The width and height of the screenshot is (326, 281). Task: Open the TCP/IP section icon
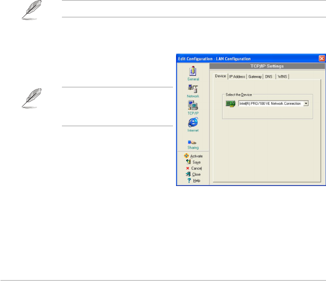[x=193, y=105]
